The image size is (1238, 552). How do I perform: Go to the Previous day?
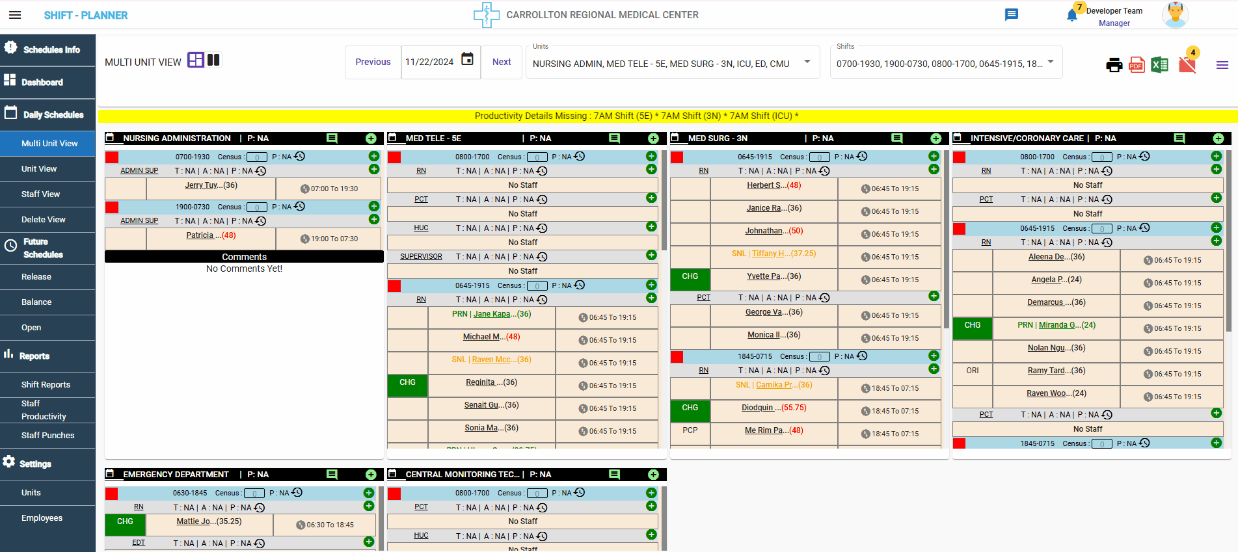pyautogui.click(x=373, y=62)
